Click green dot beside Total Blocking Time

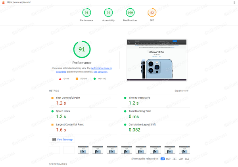coord(125,111)
